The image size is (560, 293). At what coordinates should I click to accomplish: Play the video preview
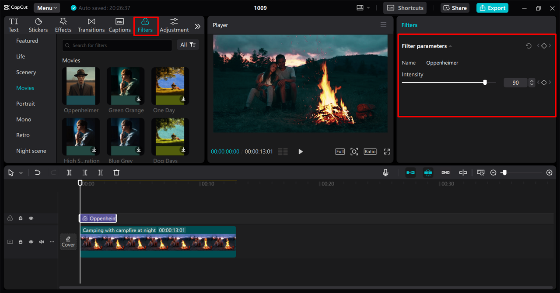[301, 152]
